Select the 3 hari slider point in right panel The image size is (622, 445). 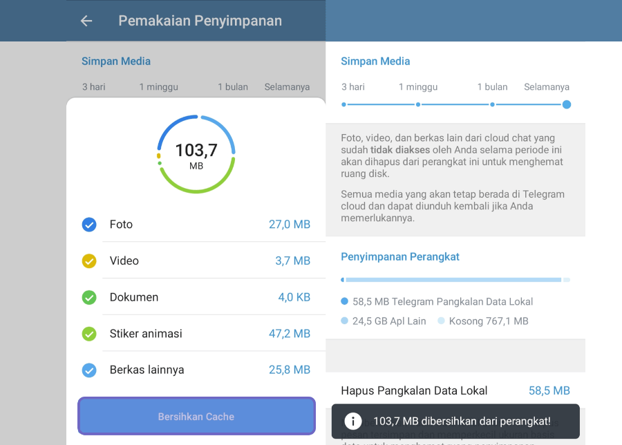344,105
